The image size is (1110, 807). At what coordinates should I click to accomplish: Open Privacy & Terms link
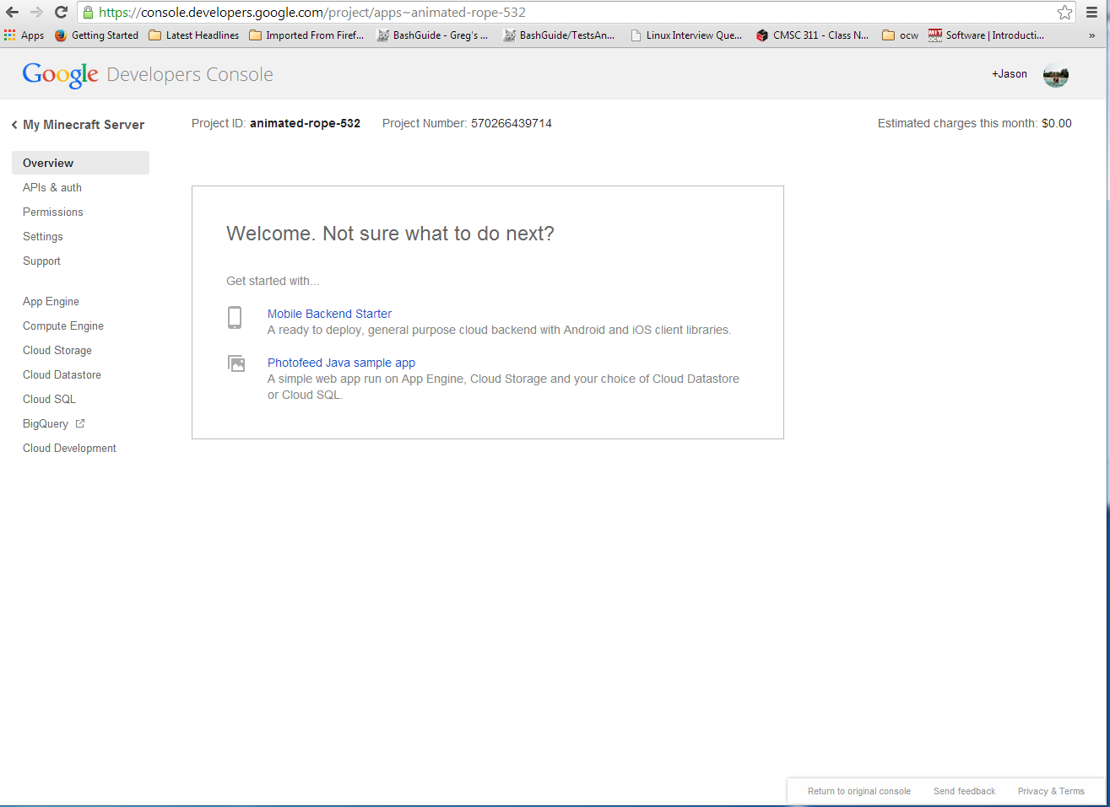click(1051, 791)
